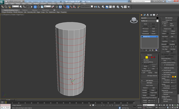This screenshot has height=109, width=179.
Task: Open the Graph Editors menu
Action: [52, 4]
